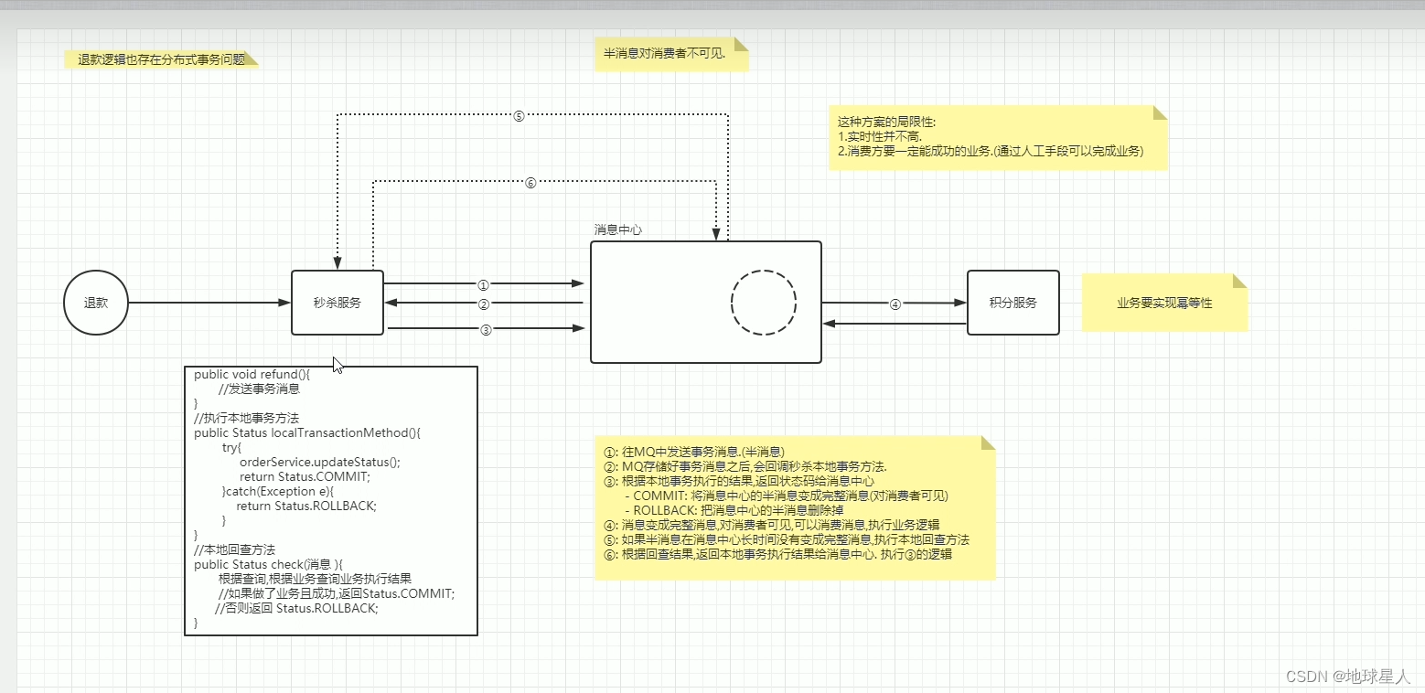The height and width of the screenshot is (693, 1425).
Task: Click the - ROLLBACK: 把消息中心的半消息删除掉 line
Action: 734,510
